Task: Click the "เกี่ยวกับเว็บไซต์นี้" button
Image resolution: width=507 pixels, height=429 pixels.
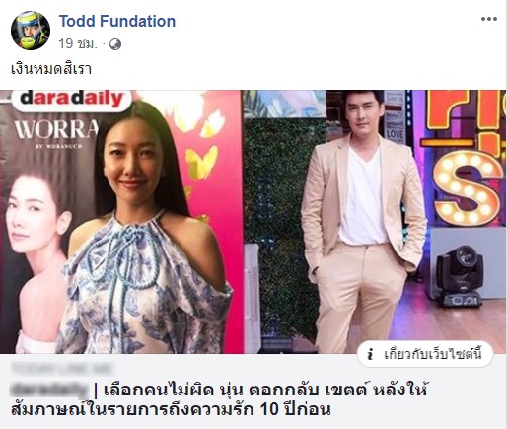Action: [x=425, y=355]
